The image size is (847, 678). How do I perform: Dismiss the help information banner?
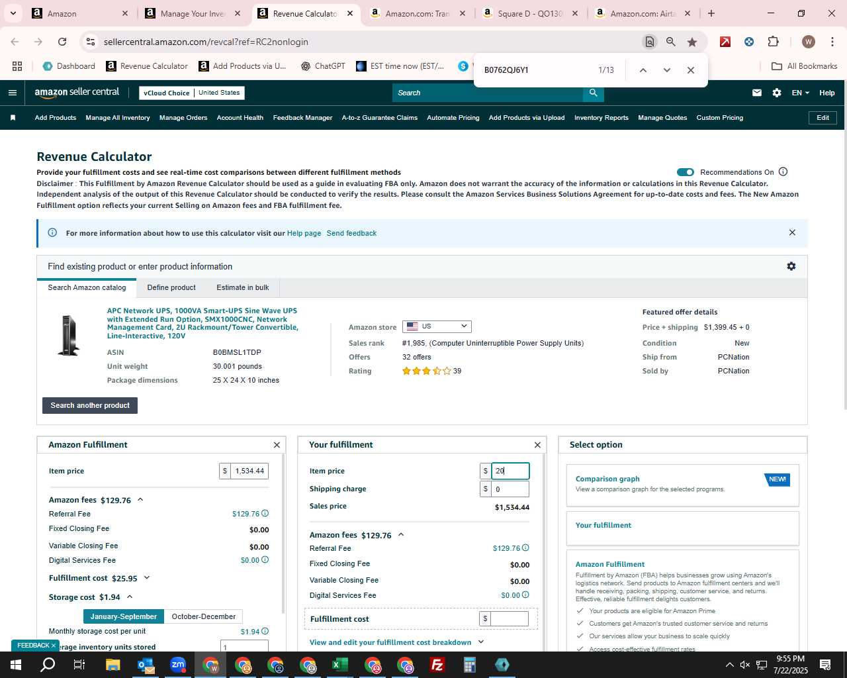tap(792, 232)
